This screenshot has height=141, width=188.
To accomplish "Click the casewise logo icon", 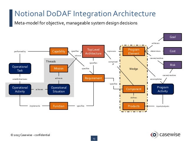I will coord(154,135).
